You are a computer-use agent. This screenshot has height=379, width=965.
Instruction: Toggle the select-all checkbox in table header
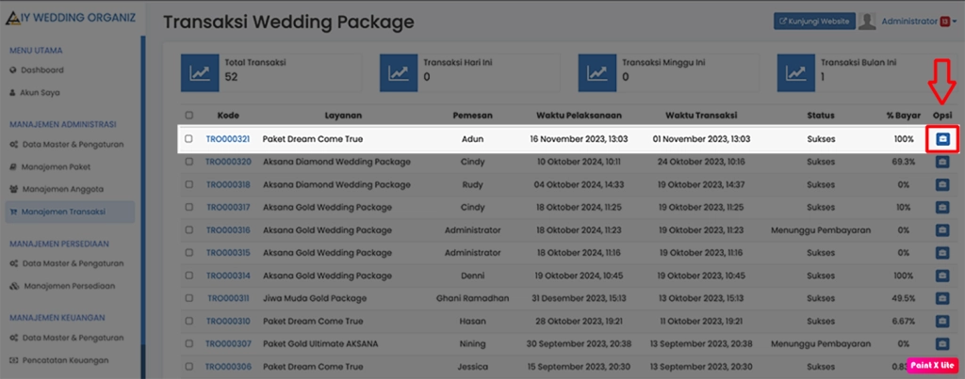188,116
